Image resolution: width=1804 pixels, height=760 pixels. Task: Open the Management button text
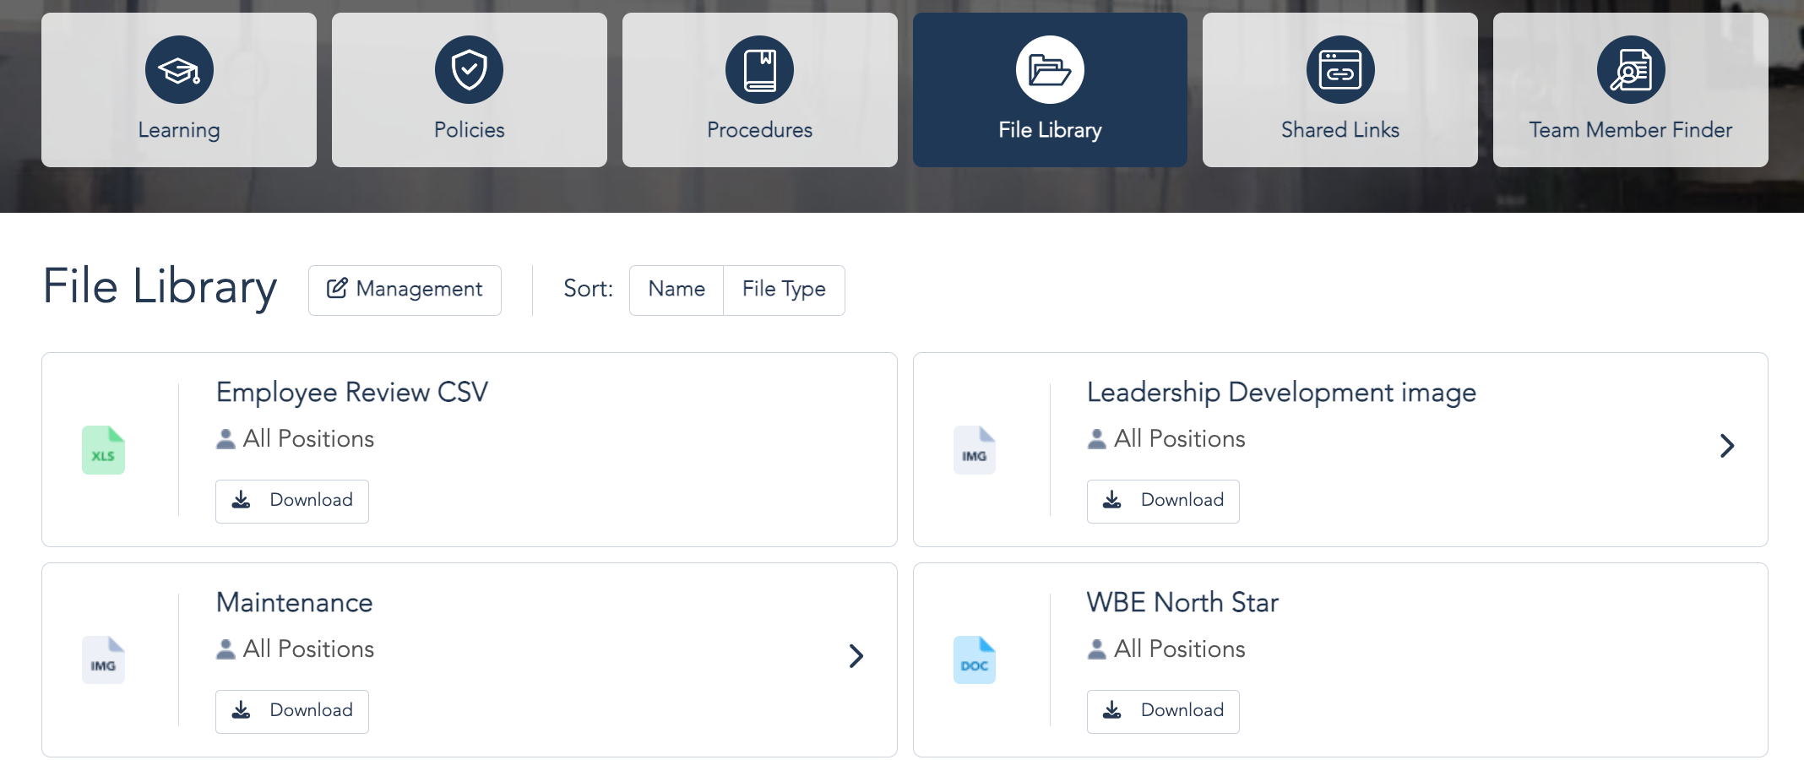[x=419, y=289]
